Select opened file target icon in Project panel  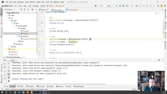21,10
